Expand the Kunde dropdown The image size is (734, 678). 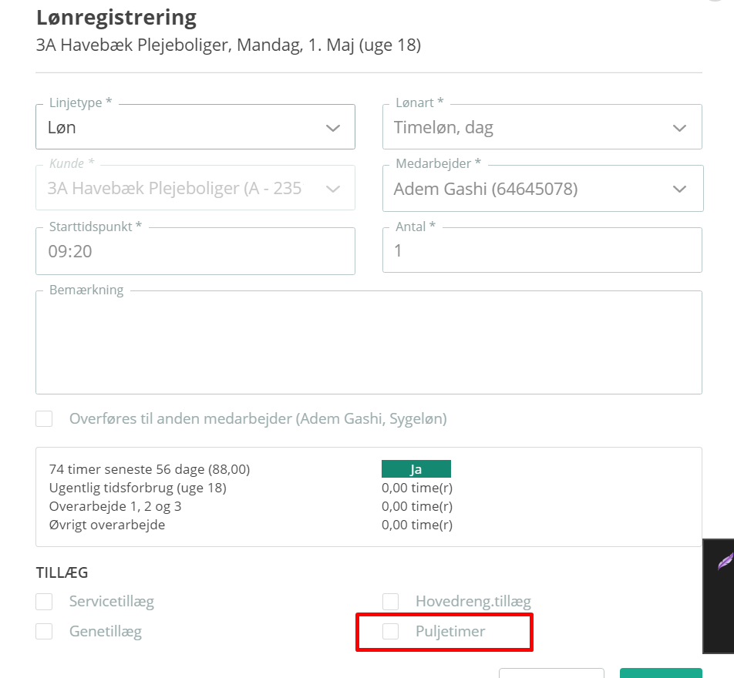pyautogui.click(x=195, y=188)
